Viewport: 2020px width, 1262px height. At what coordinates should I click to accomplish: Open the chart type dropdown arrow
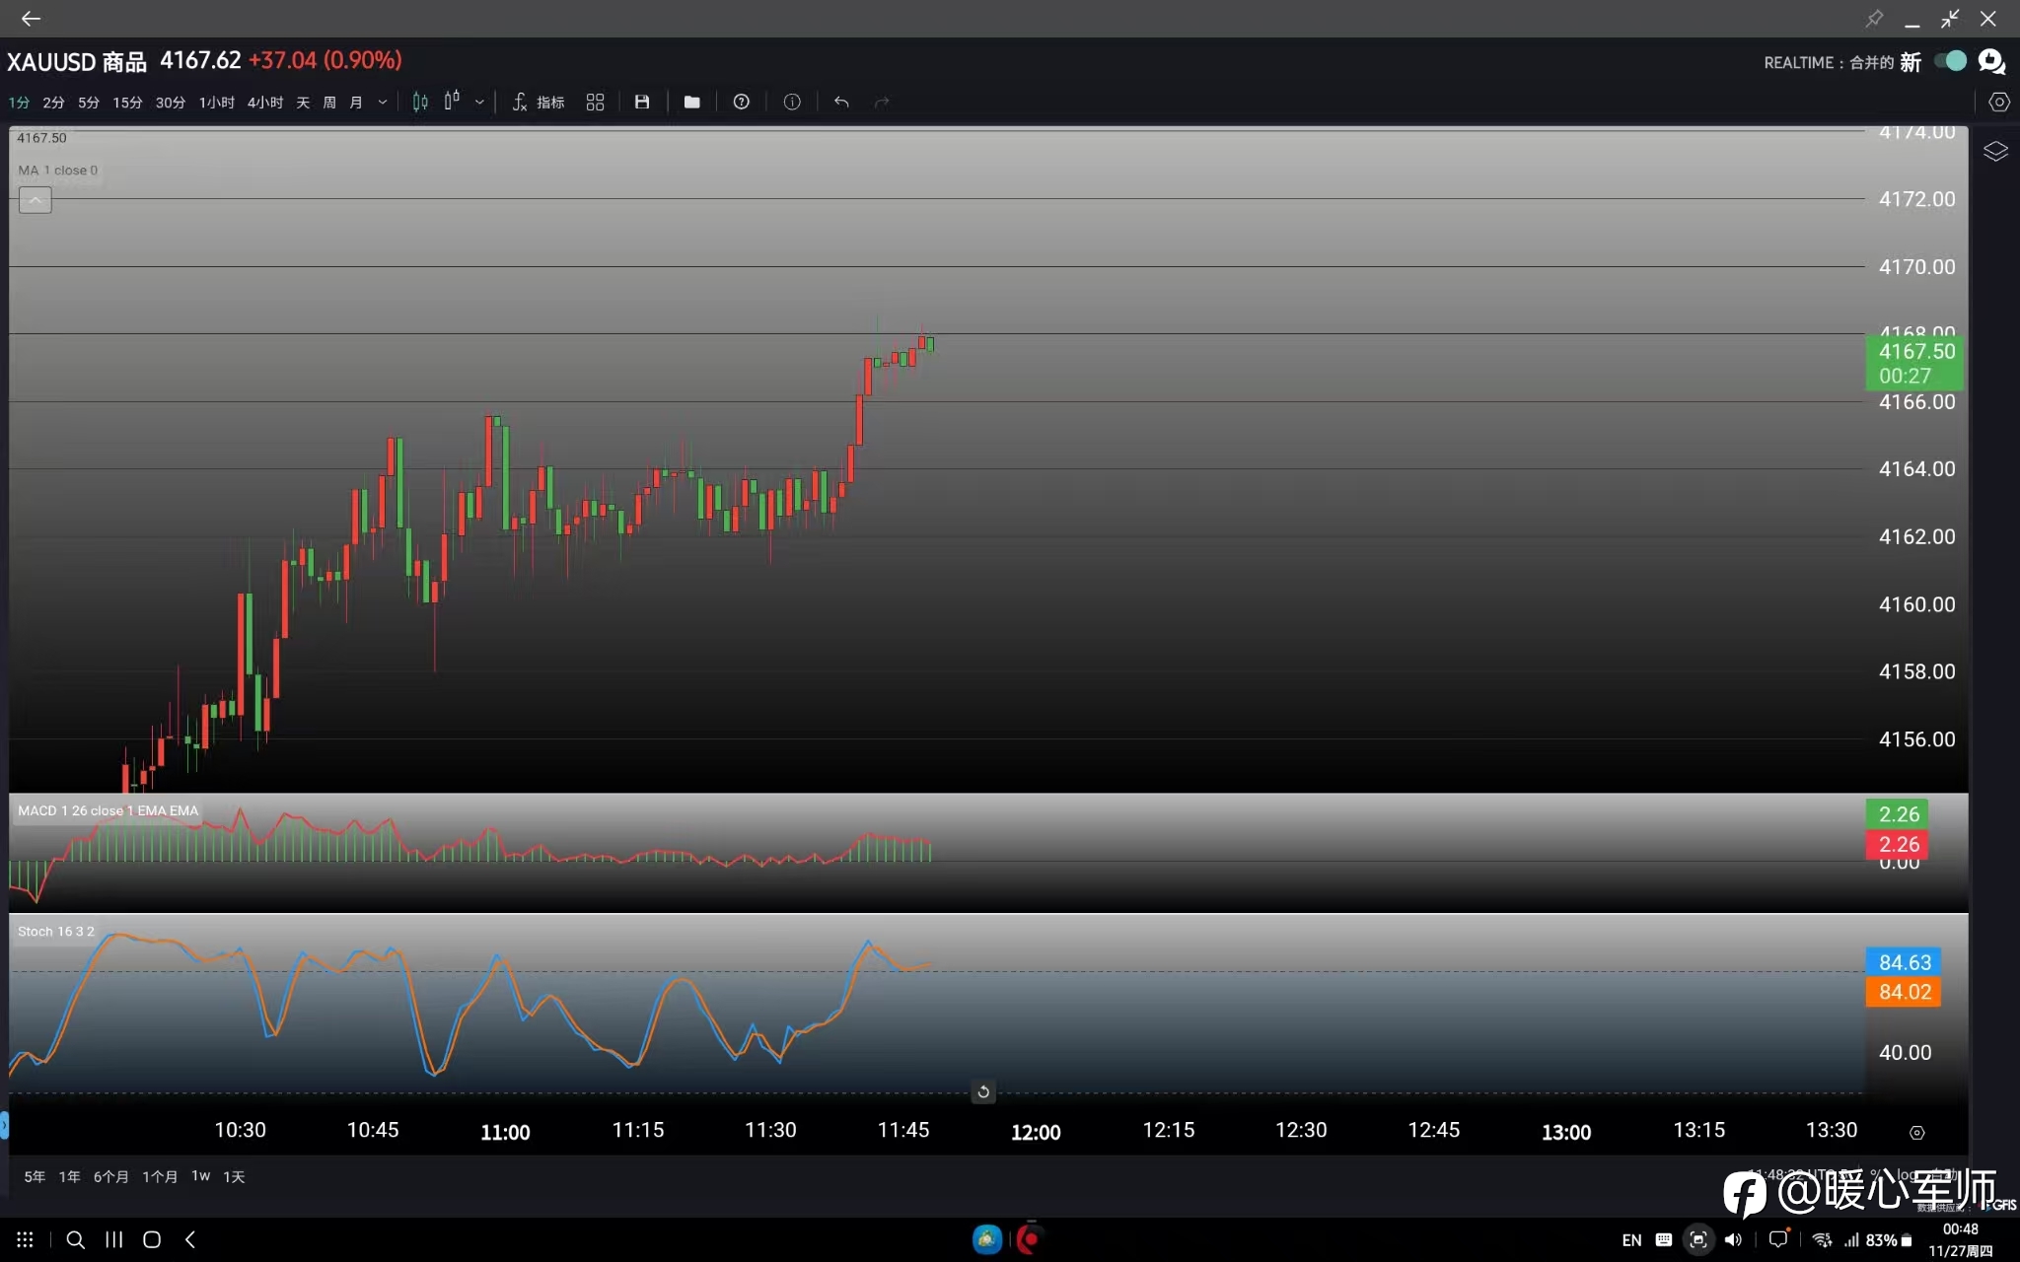click(x=479, y=102)
